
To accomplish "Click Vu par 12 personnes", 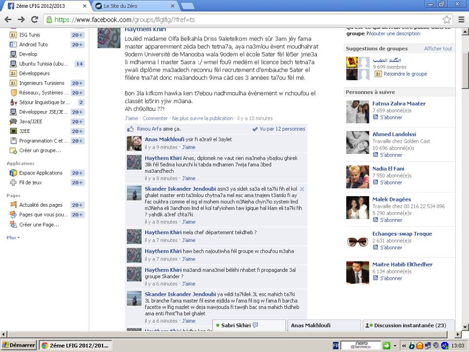I will pyautogui.click(x=282, y=129).
